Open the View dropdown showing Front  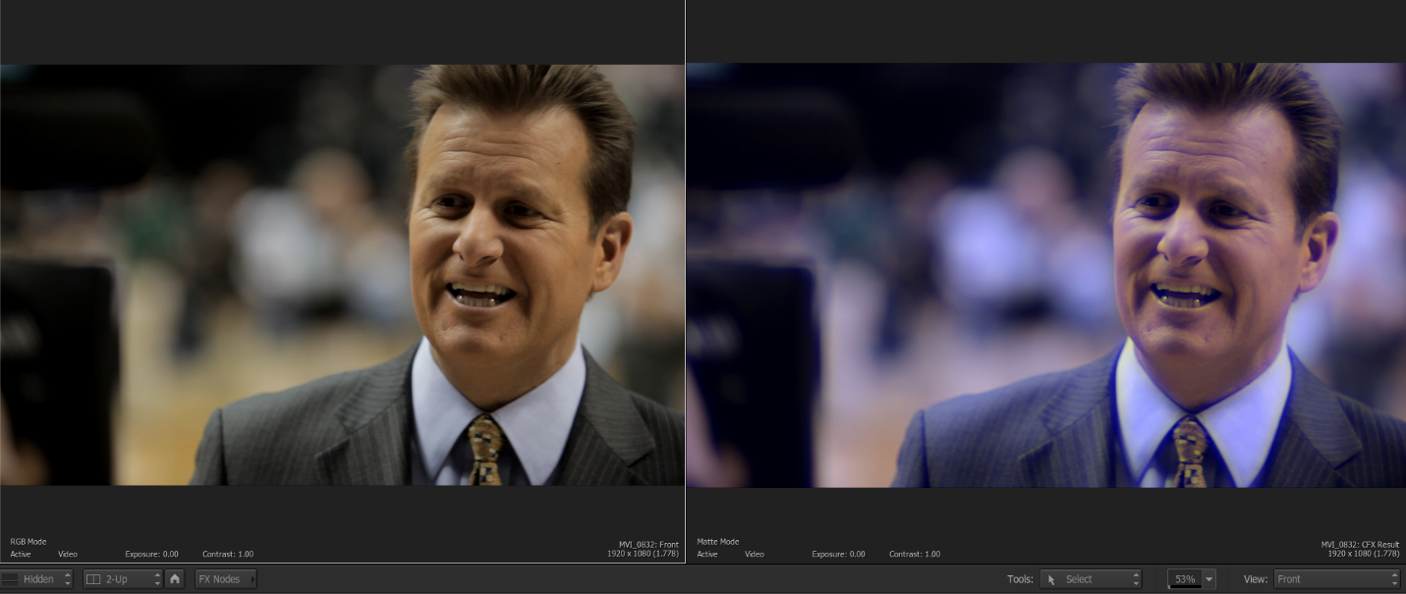coord(1336,579)
